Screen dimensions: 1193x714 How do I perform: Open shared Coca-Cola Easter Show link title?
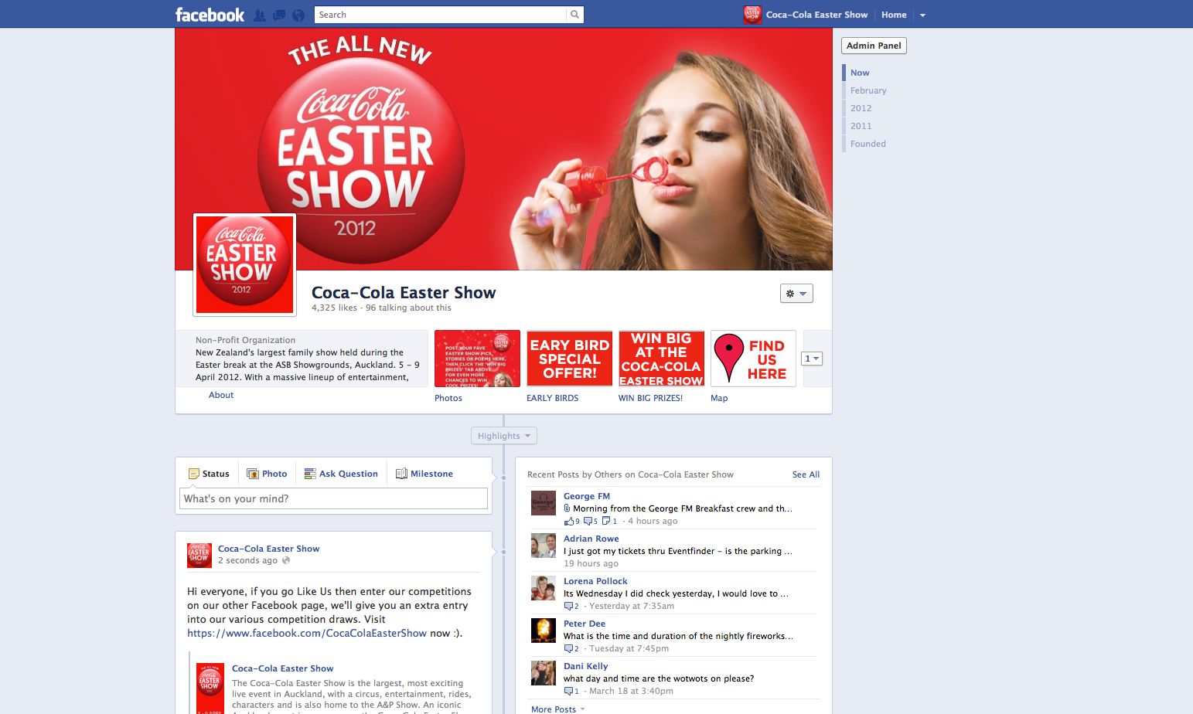(x=282, y=668)
